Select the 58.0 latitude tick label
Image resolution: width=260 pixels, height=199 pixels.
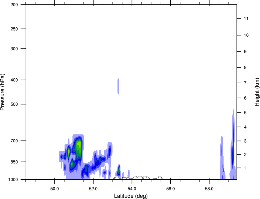(209, 189)
